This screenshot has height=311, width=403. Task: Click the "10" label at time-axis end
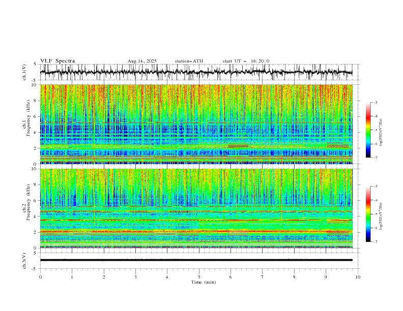click(x=358, y=277)
